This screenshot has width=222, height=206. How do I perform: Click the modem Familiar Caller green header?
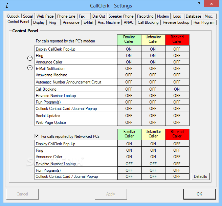coord(129,39)
